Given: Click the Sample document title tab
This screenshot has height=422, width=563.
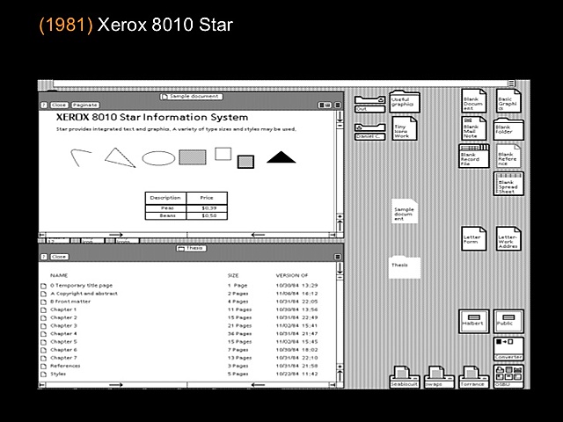Looking at the screenshot, I should (x=192, y=97).
